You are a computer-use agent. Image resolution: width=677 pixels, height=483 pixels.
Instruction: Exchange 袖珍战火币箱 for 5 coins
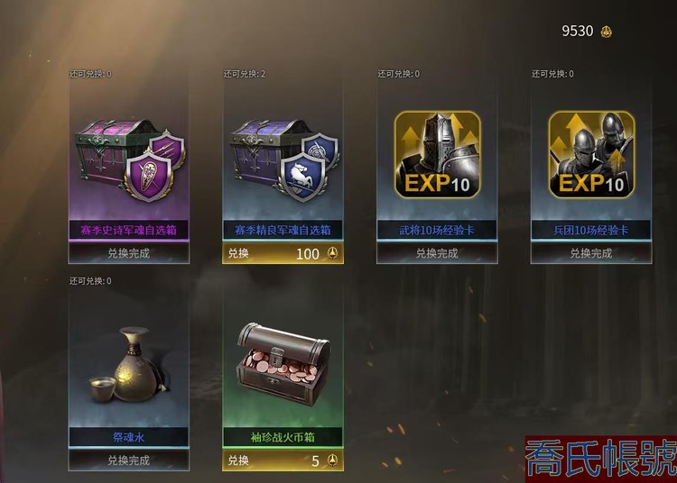[283, 460]
